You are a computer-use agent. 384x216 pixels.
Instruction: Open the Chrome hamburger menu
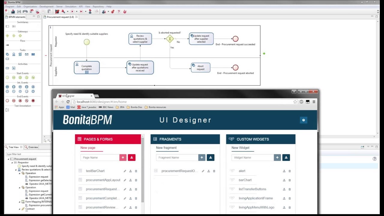pyautogui.click(x=314, y=102)
